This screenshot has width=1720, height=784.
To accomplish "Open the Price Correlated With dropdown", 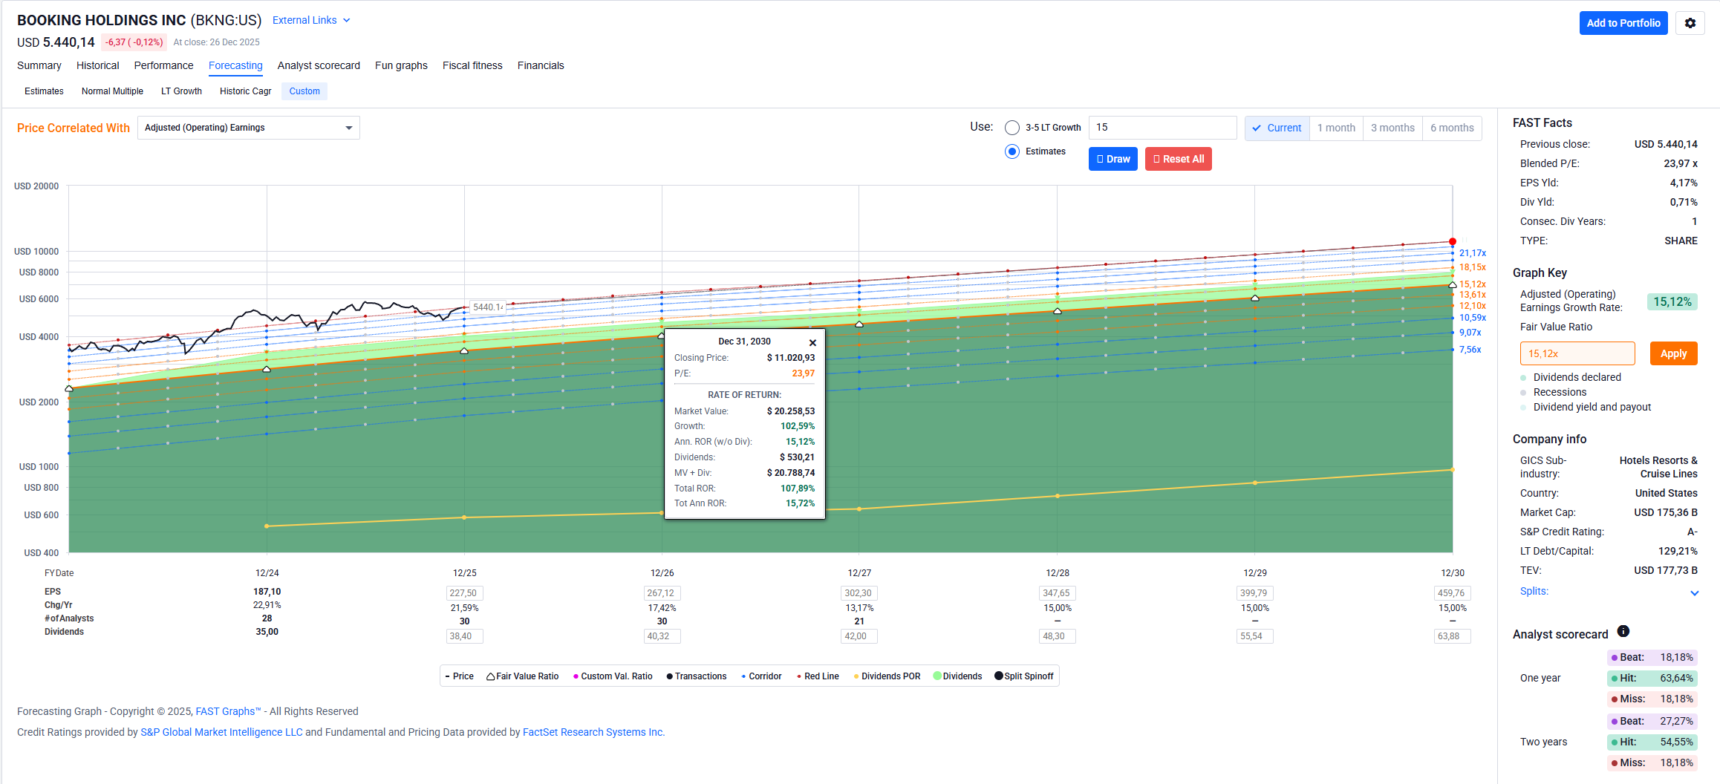I will pos(248,128).
